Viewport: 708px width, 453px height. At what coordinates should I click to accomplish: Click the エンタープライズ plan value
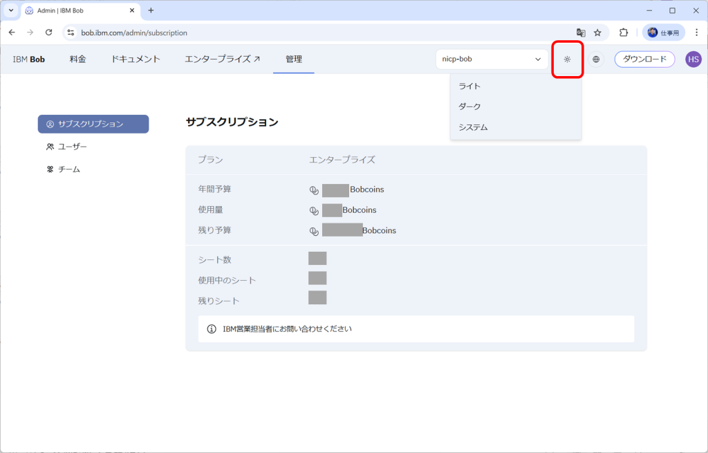pyautogui.click(x=342, y=160)
